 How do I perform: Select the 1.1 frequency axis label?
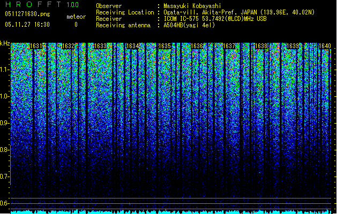tap(4, 70)
